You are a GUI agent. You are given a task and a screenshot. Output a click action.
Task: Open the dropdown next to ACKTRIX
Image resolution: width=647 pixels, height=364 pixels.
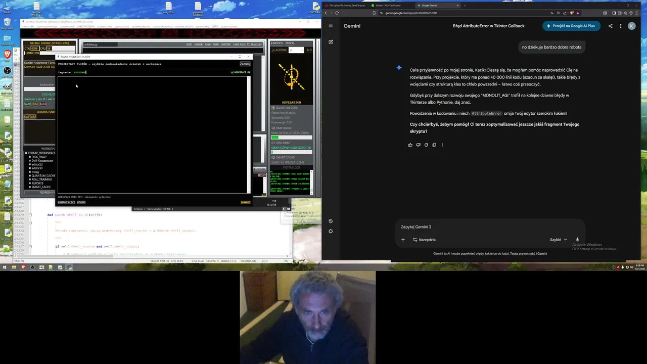point(296,50)
